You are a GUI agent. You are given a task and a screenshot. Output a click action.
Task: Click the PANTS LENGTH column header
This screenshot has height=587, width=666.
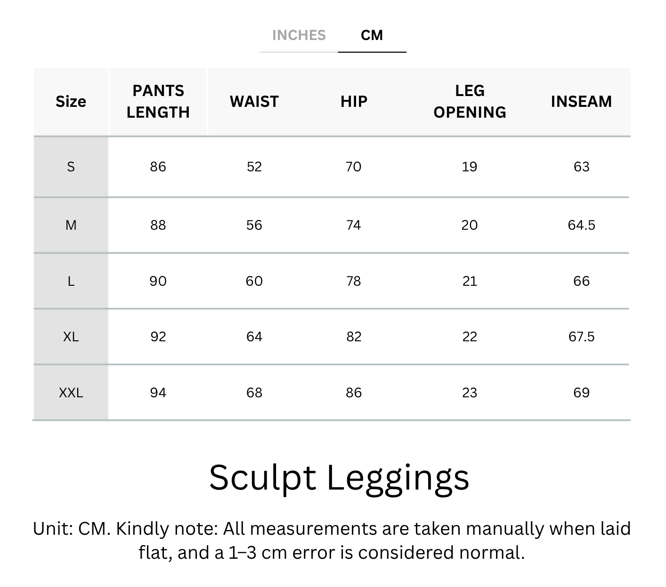pyautogui.click(x=158, y=102)
